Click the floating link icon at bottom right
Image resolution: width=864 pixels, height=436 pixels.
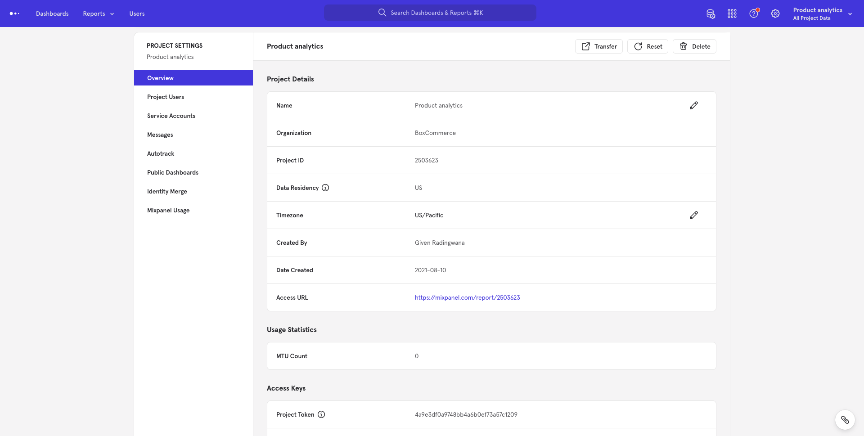click(x=845, y=419)
